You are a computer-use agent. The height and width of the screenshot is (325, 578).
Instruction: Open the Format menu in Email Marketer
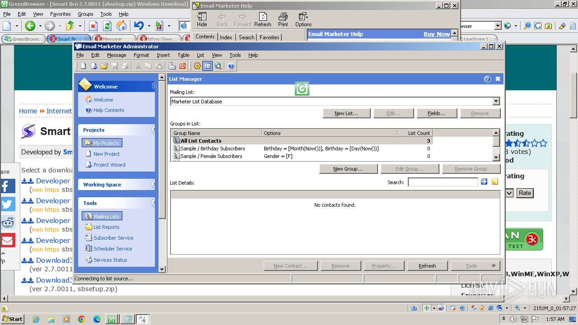pos(141,55)
